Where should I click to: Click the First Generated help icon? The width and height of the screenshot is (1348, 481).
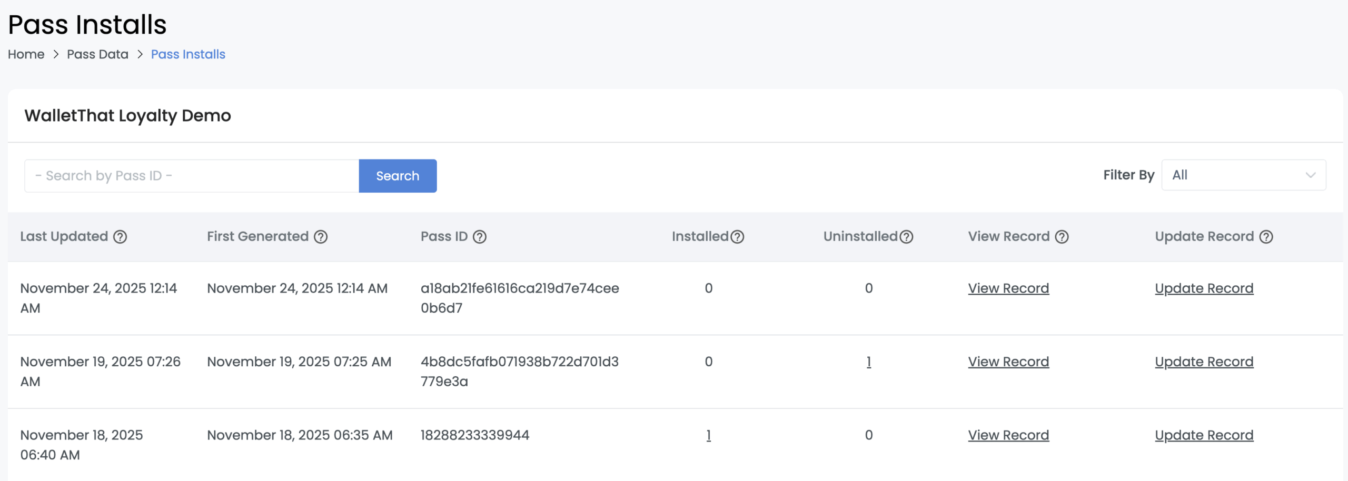pos(322,237)
